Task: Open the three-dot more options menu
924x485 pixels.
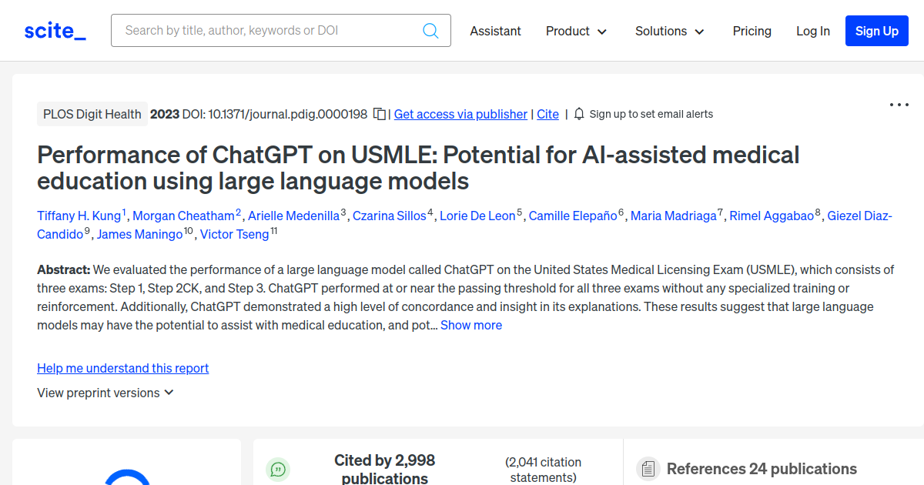Action: 899,105
